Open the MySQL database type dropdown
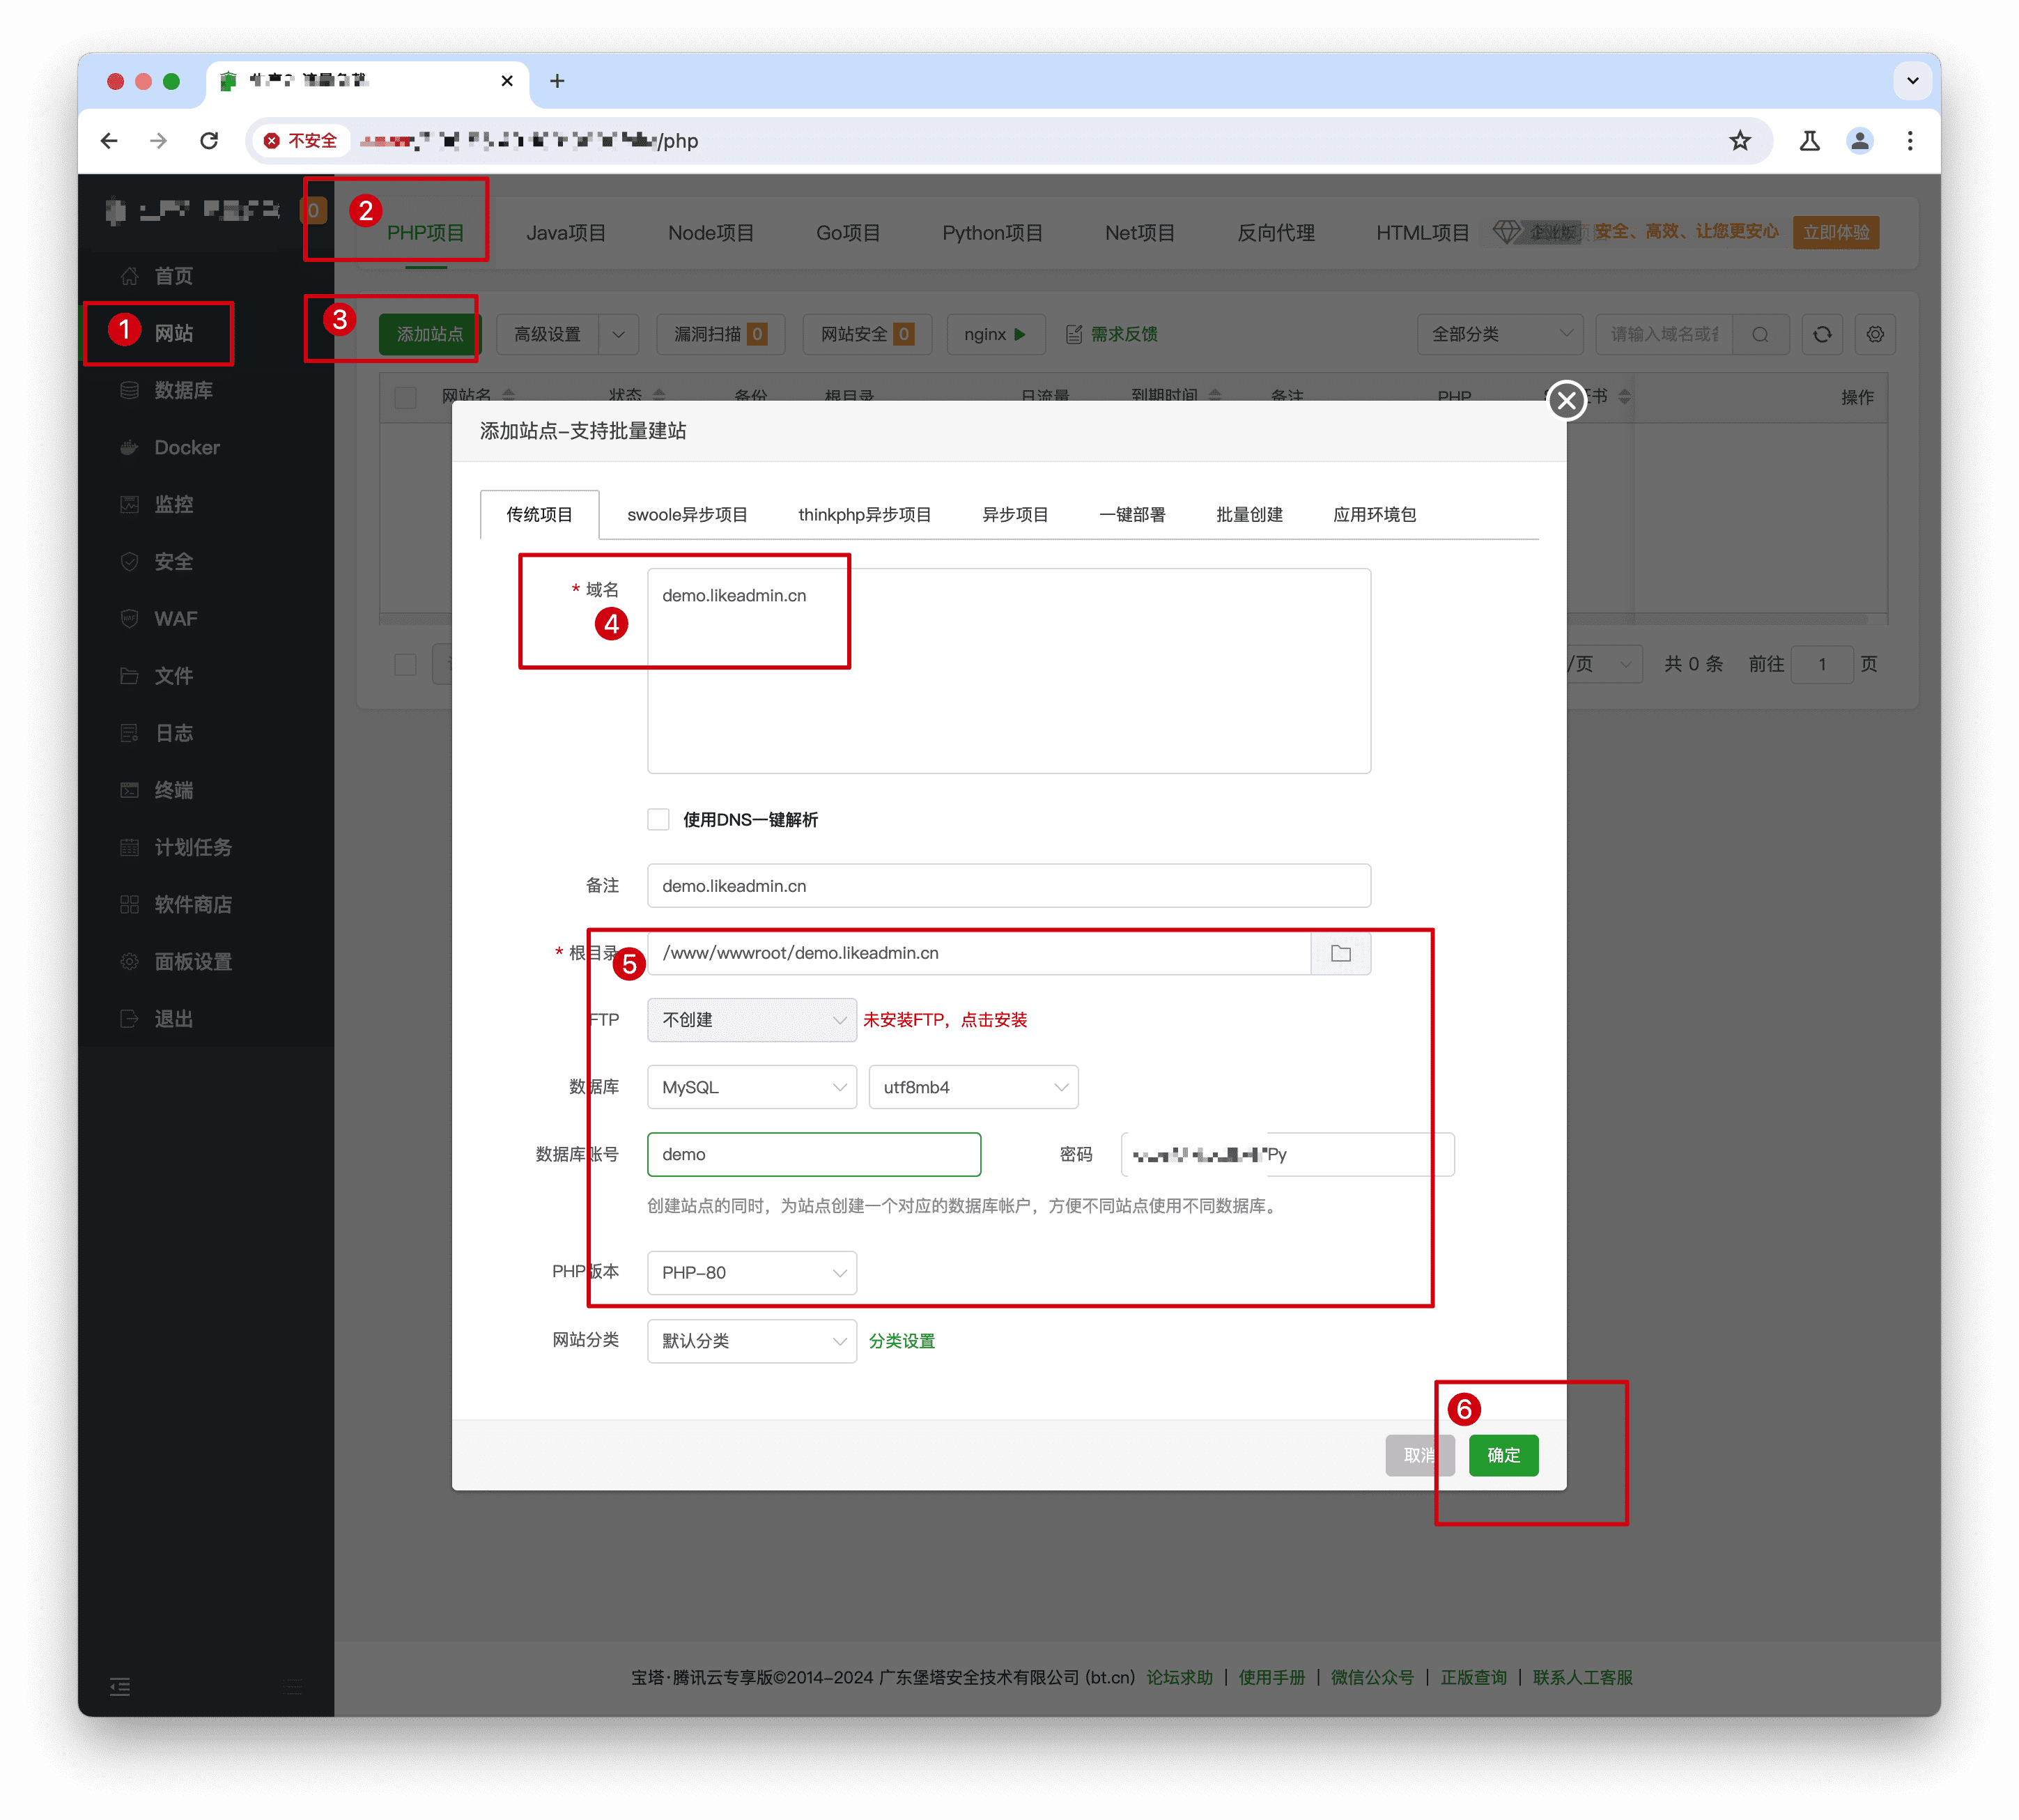This screenshot has height=1820, width=2019. (x=752, y=1087)
